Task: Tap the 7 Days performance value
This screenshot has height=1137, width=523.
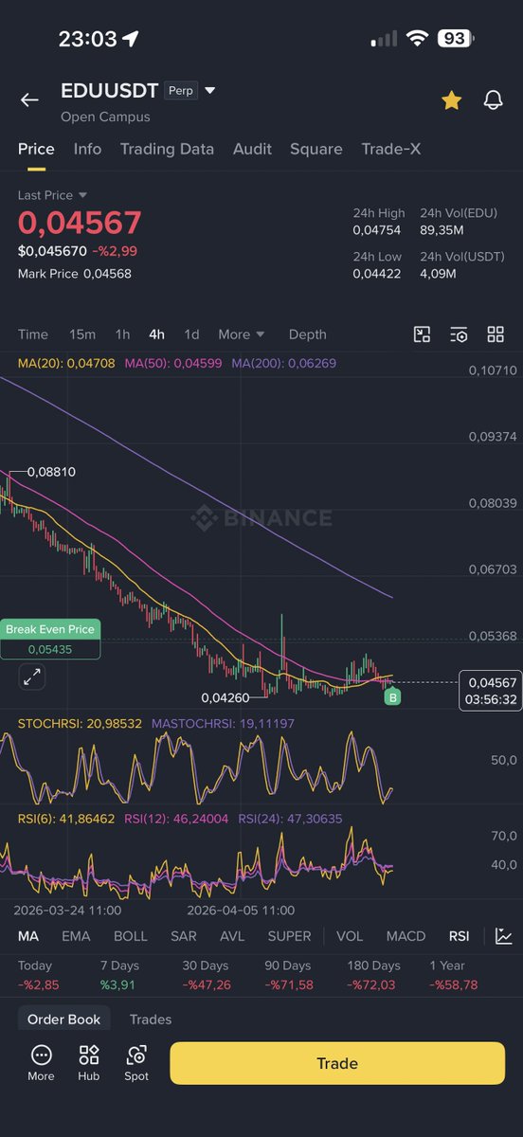Action: tap(119, 985)
